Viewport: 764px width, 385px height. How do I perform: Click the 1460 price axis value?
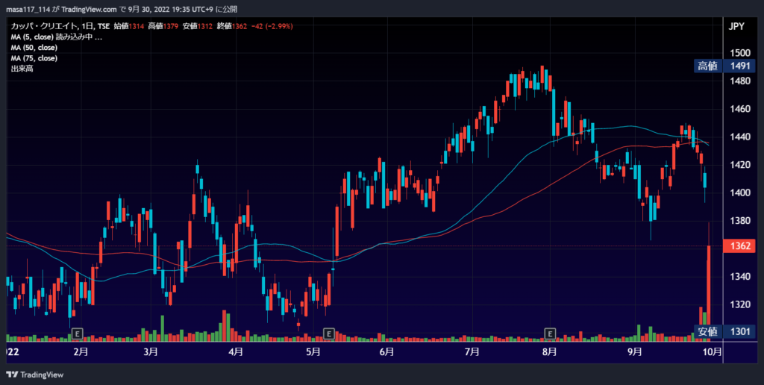point(741,109)
